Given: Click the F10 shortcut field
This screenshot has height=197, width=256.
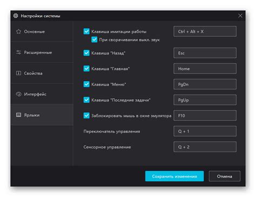Looking at the screenshot, I should 205,116.
